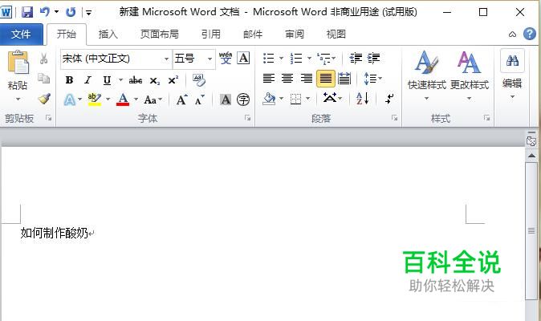Open Asian layout character scaling menu

tap(332, 99)
